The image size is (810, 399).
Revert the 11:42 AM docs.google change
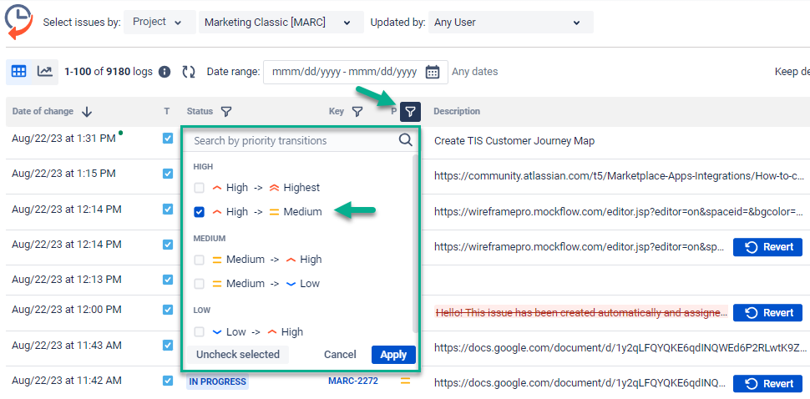coord(767,383)
